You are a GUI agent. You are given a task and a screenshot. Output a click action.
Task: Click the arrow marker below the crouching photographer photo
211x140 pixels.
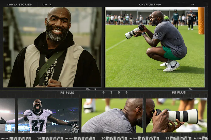click(x=191, y=89)
